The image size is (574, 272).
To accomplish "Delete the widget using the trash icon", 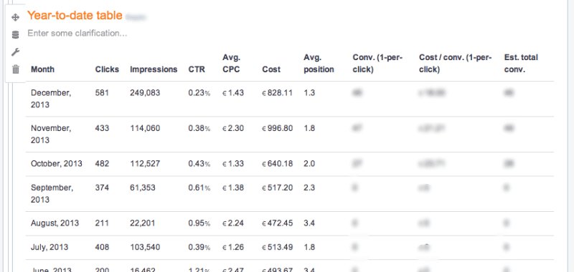I will pyautogui.click(x=15, y=69).
